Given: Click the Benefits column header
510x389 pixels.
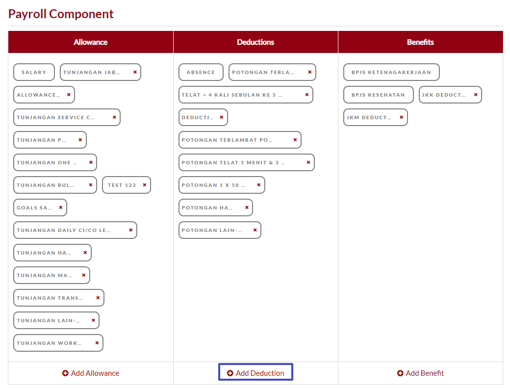Looking at the screenshot, I should [420, 42].
